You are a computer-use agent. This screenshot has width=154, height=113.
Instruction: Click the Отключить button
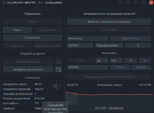[109, 30]
